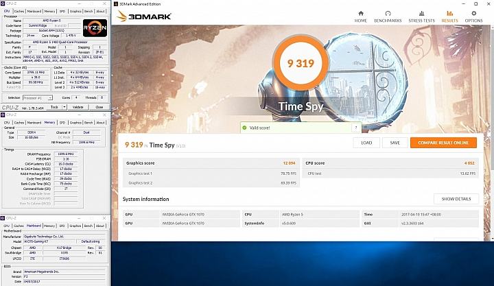Click the 3DMark scrollbar down arrow
This screenshot has height=286, width=494.
(492, 239)
